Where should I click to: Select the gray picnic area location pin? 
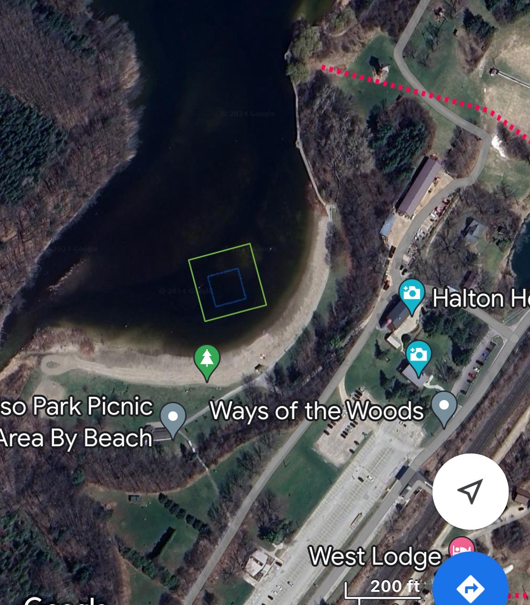coord(173,419)
